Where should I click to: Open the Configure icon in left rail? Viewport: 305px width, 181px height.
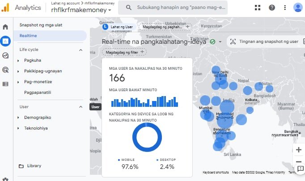[x=5, y=84]
